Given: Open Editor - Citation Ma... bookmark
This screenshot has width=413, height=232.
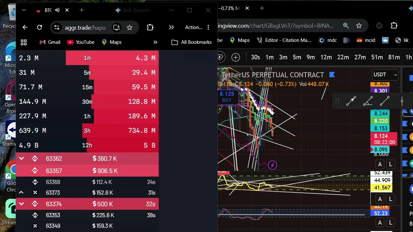Looking at the screenshot, I should click(284, 40).
